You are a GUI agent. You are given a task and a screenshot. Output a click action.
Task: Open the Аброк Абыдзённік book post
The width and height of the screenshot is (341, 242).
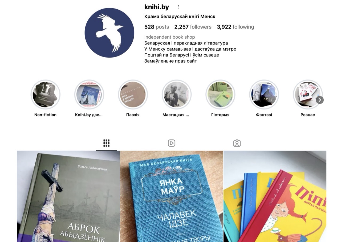[x=68, y=196]
